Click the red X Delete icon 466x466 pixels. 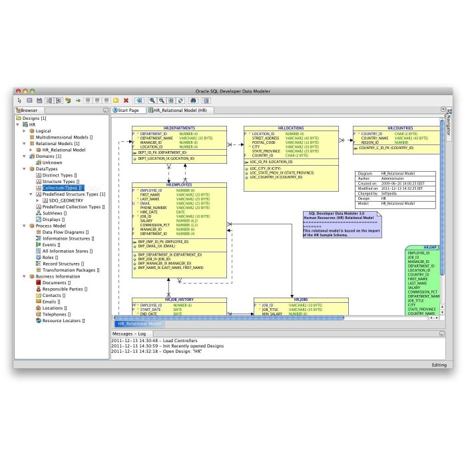pos(126,101)
